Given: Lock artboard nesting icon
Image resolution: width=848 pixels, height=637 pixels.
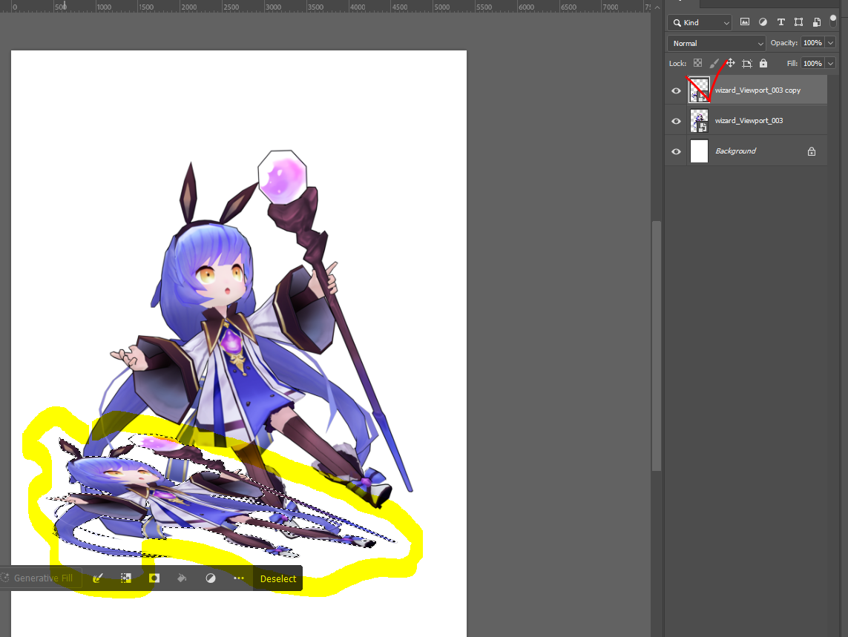Looking at the screenshot, I should click(x=747, y=63).
